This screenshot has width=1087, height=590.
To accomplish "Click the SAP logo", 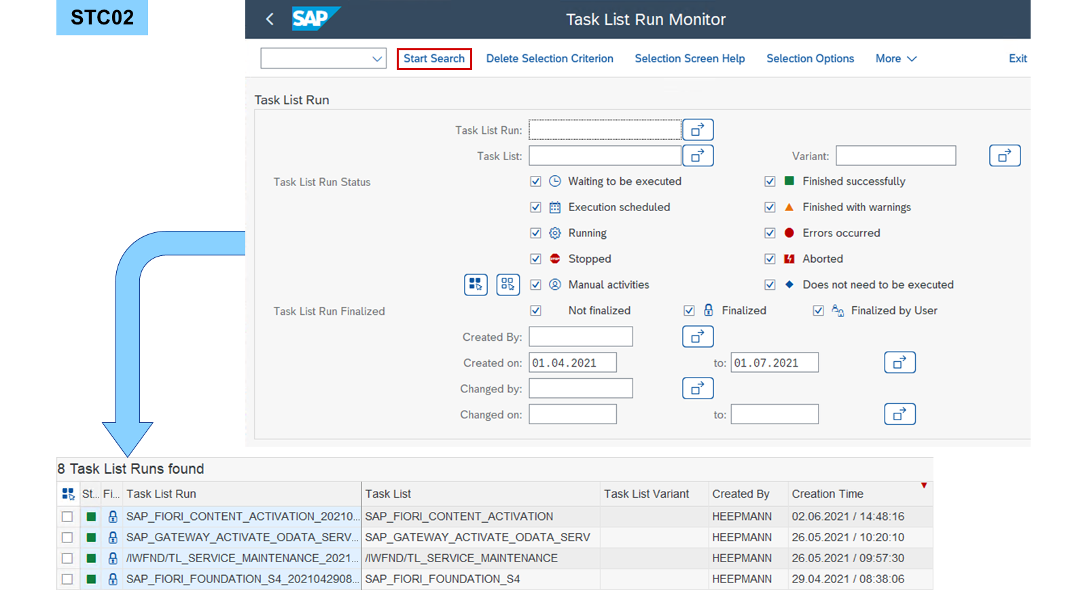I will point(315,19).
